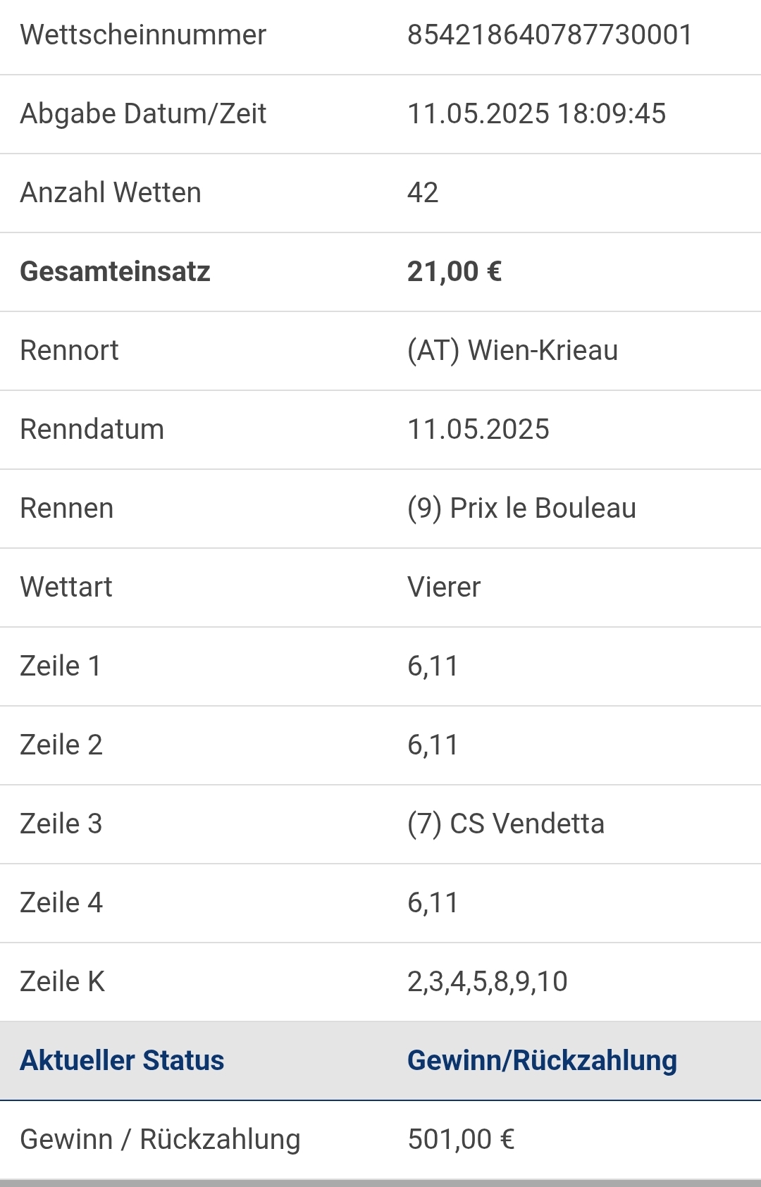Select the Zeile 4 label
The height and width of the screenshot is (1187, 761).
61,902
